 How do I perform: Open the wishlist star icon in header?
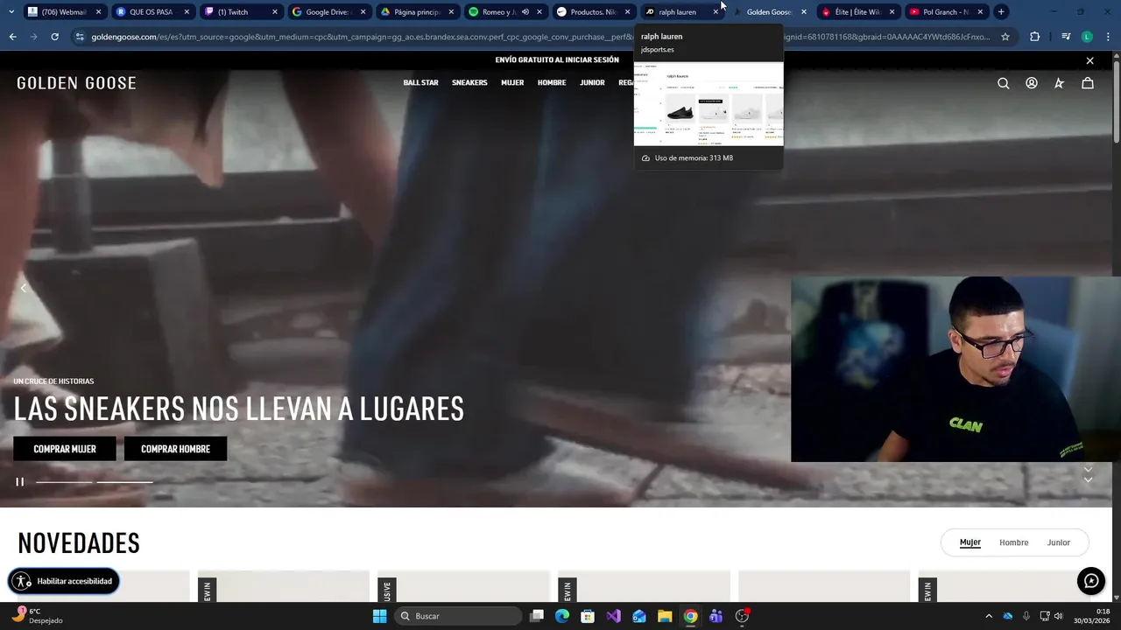1059,83
